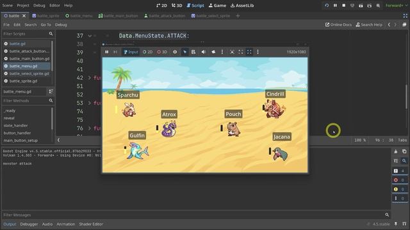Add a new scene tab
This screenshot has height=230, width=410.
click(238, 16)
